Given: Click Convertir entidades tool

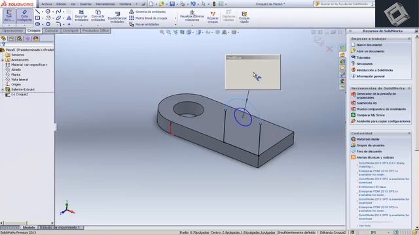Looking at the screenshot, I should (x=98, y=16).
